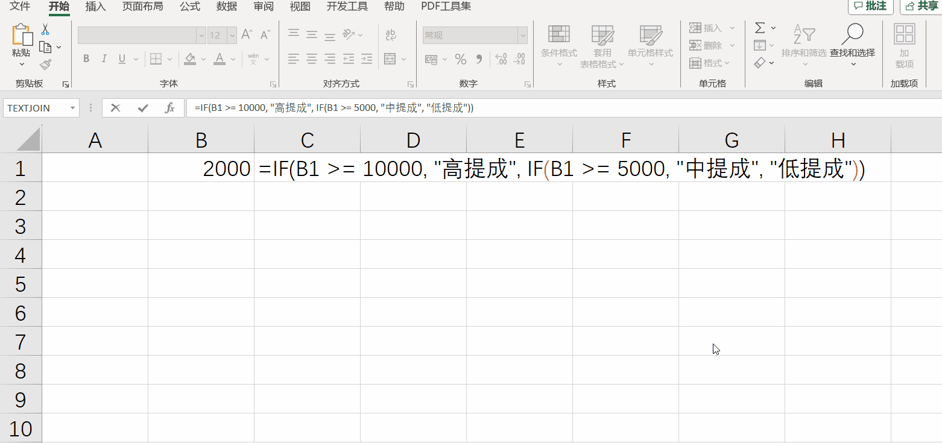Click the Σ AutoSum icon
Screen dimensions: 942x443
click(759, 27)
